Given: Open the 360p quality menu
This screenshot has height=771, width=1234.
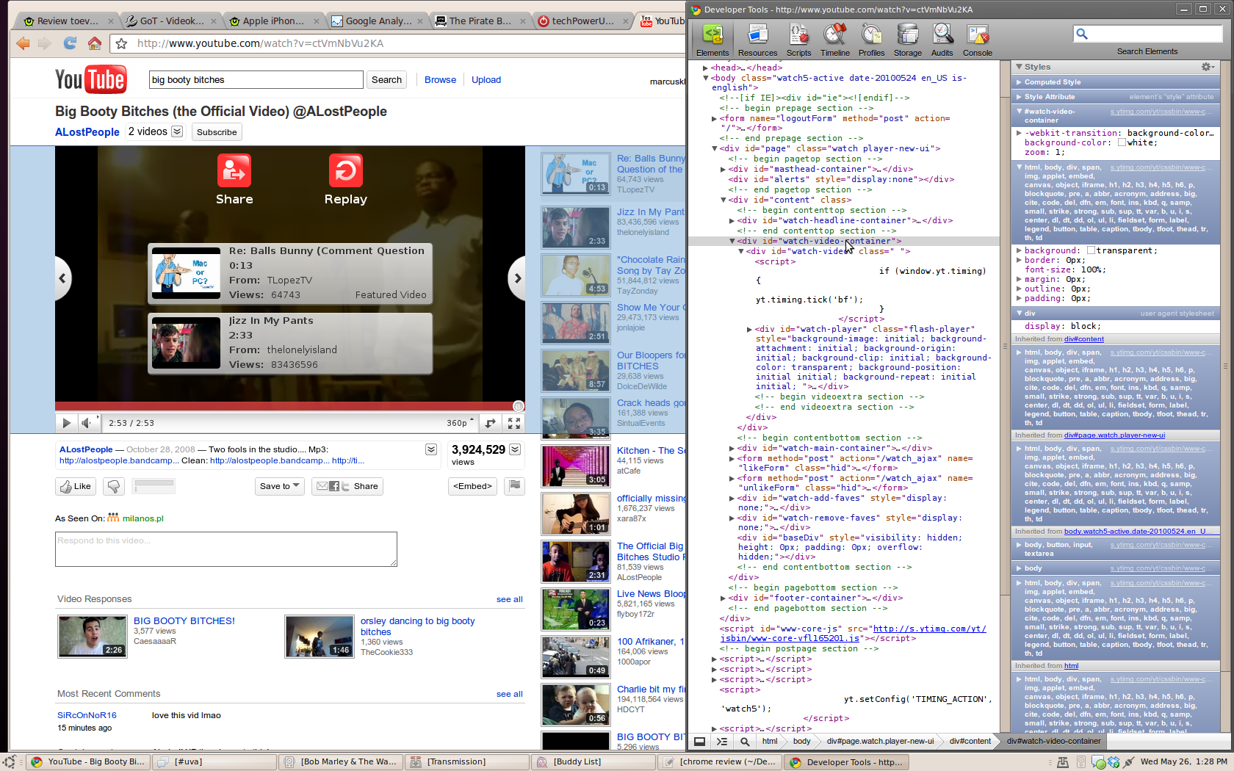Looking at the screenshot, I should click(x=460, y=423).
